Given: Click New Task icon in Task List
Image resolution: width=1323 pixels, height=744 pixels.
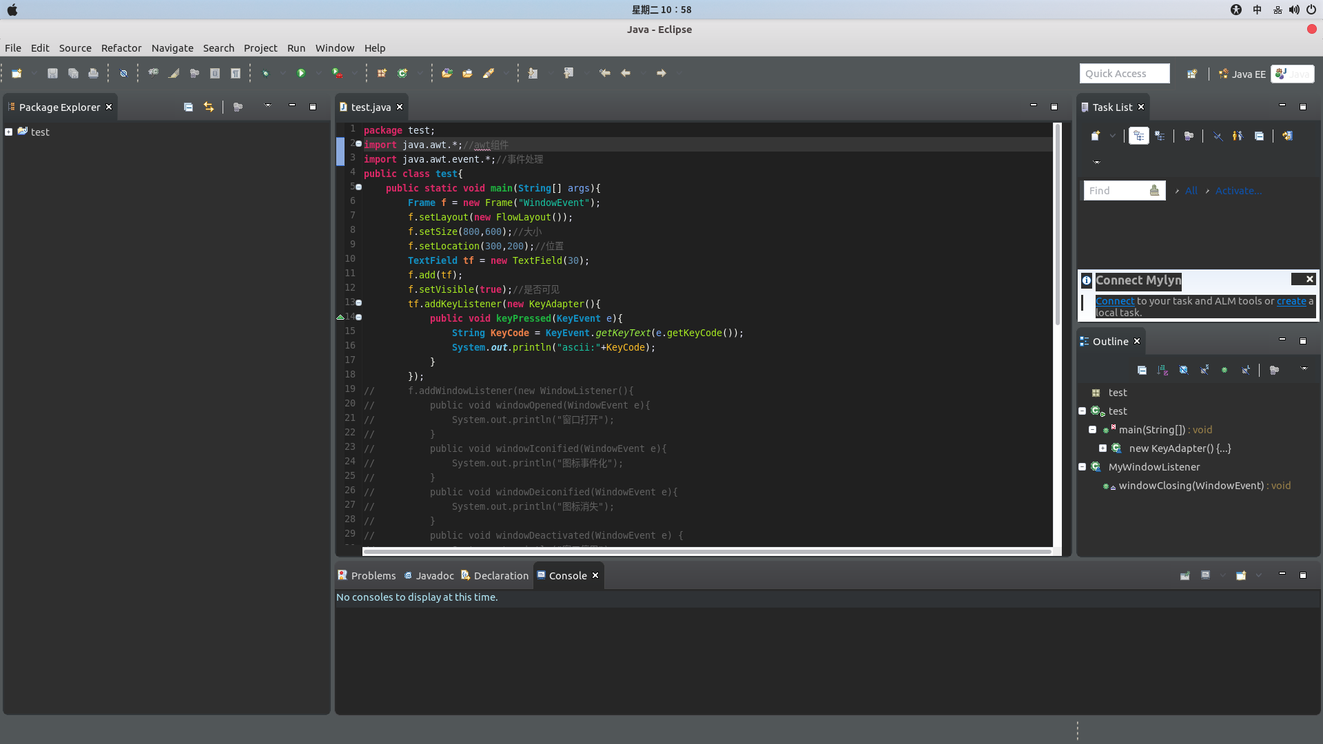Looking at the screenshot, I should point(1096,136).
